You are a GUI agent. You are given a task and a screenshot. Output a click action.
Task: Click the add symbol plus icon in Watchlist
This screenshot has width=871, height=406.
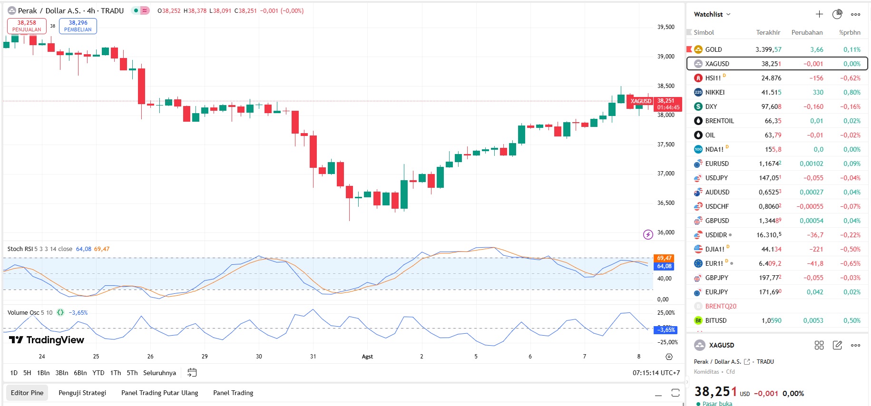pos(819,14)
